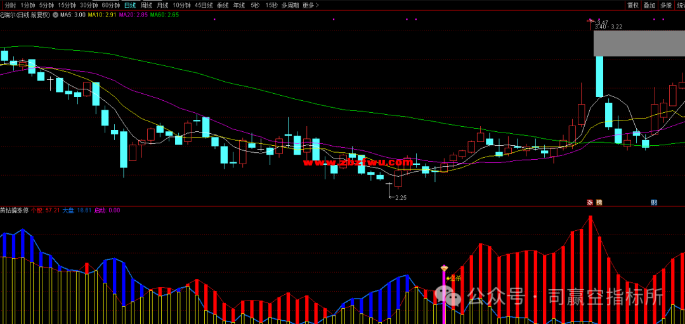The image size is (685, 324).
Task: Click the 3.40 - 3.22 gap label
Action: (x=608, y=27)
